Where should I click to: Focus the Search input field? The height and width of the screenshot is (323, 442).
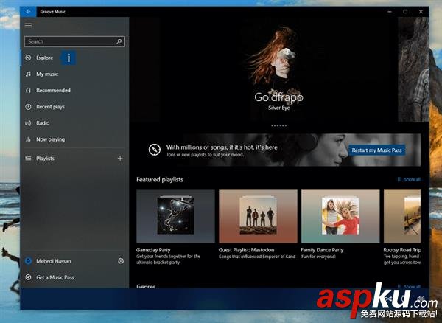pyautogui.click(x=74, y=41)
